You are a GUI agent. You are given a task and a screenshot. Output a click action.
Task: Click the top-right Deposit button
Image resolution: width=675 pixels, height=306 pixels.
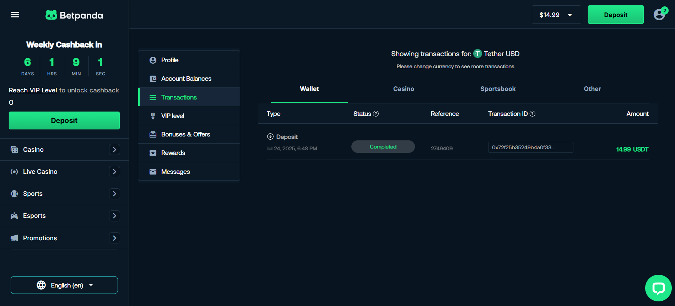(x=616, y=15)
